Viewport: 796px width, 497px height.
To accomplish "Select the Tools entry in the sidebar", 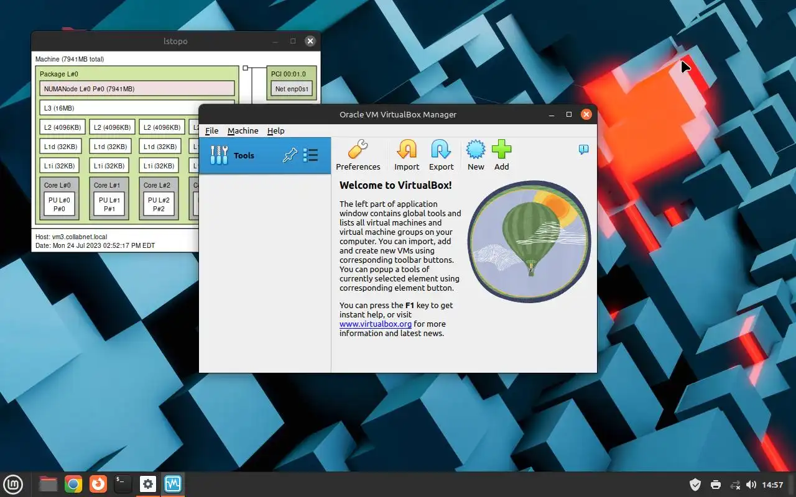I will click(x=265, y=155).
